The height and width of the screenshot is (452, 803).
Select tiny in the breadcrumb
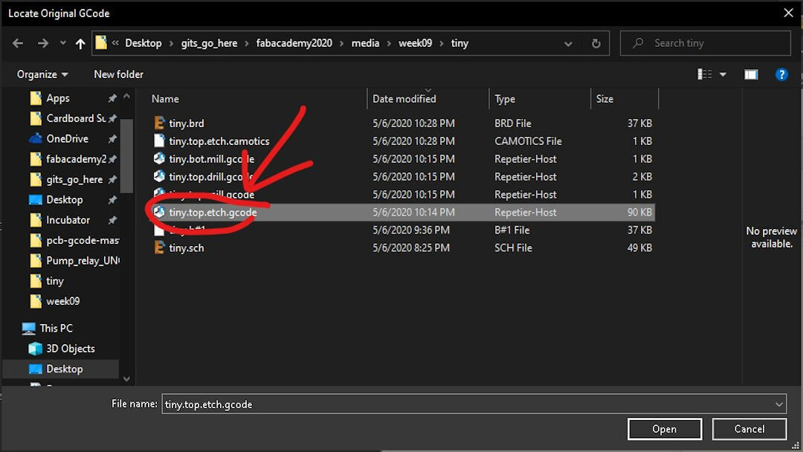pyautogui.click(x=459, y=44)
